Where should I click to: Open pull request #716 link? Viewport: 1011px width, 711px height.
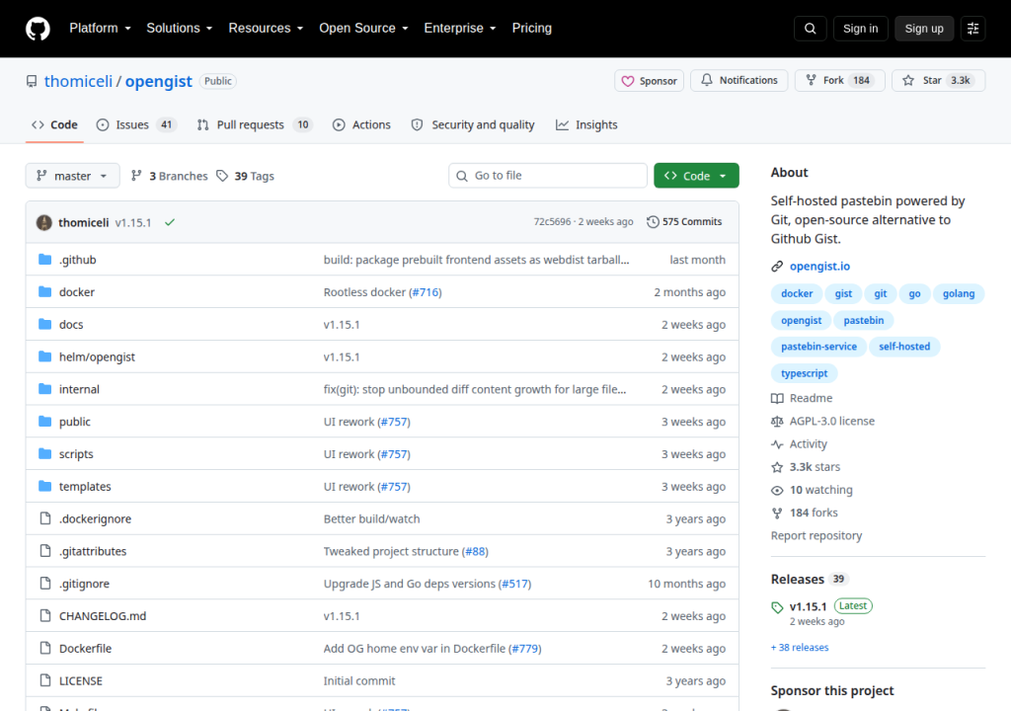[x=426, y=291]
